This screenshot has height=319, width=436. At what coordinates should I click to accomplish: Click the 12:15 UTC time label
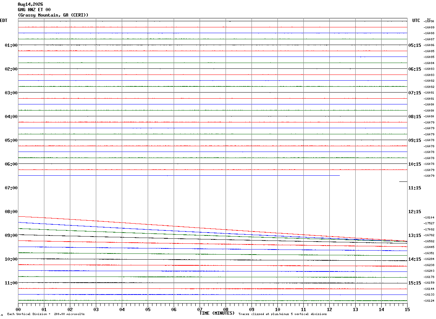click(415, 212)
